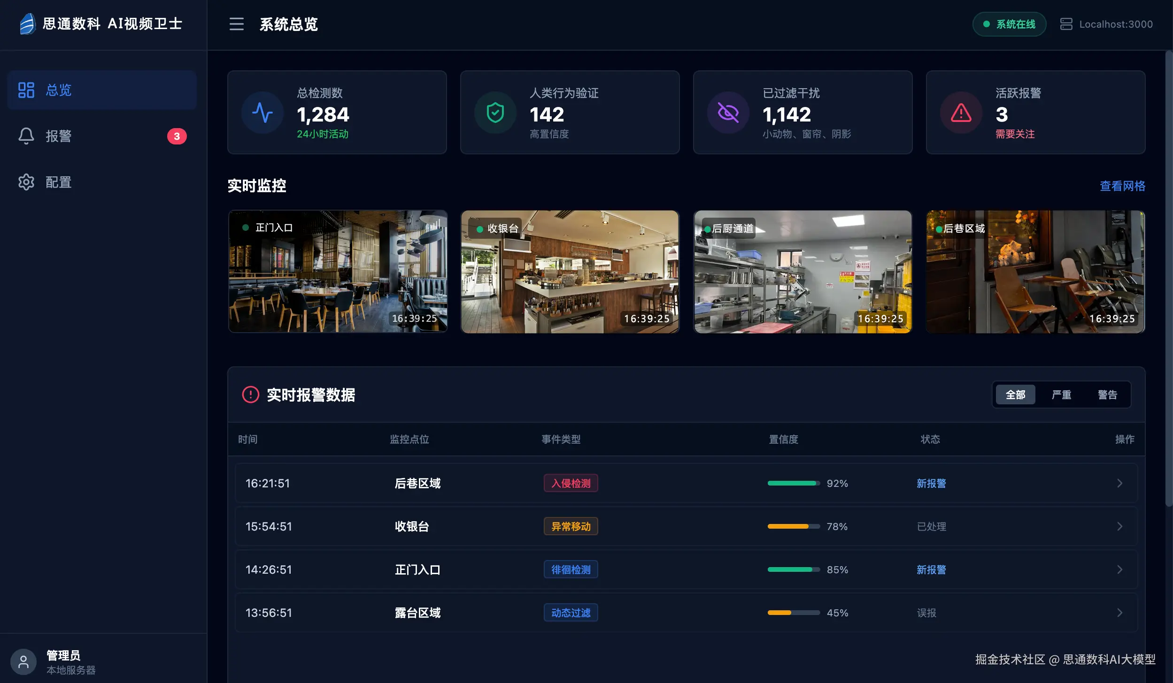Open the 后厨通道 camera thumbnail
This screenshot has width=1173, height=683.
point(803,272)
